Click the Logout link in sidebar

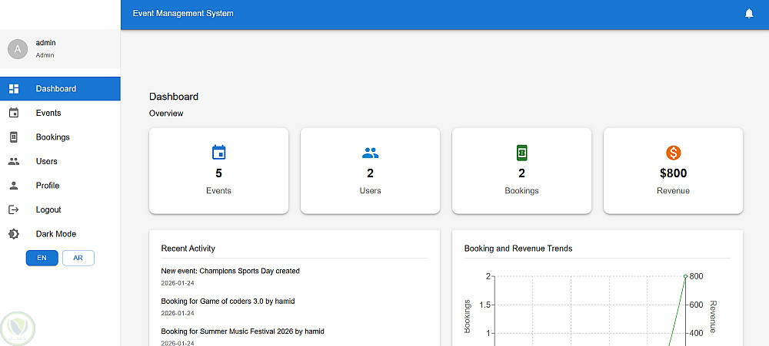point(60,209)
